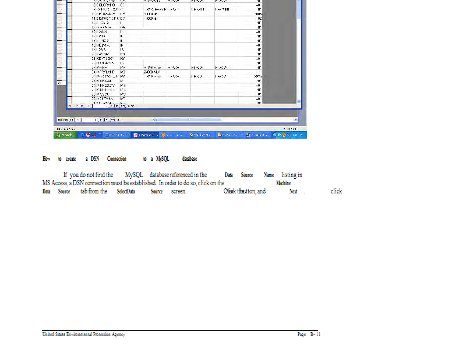Add new record from outer form navigator
This screenshot has width=466, height=360.
113,119
